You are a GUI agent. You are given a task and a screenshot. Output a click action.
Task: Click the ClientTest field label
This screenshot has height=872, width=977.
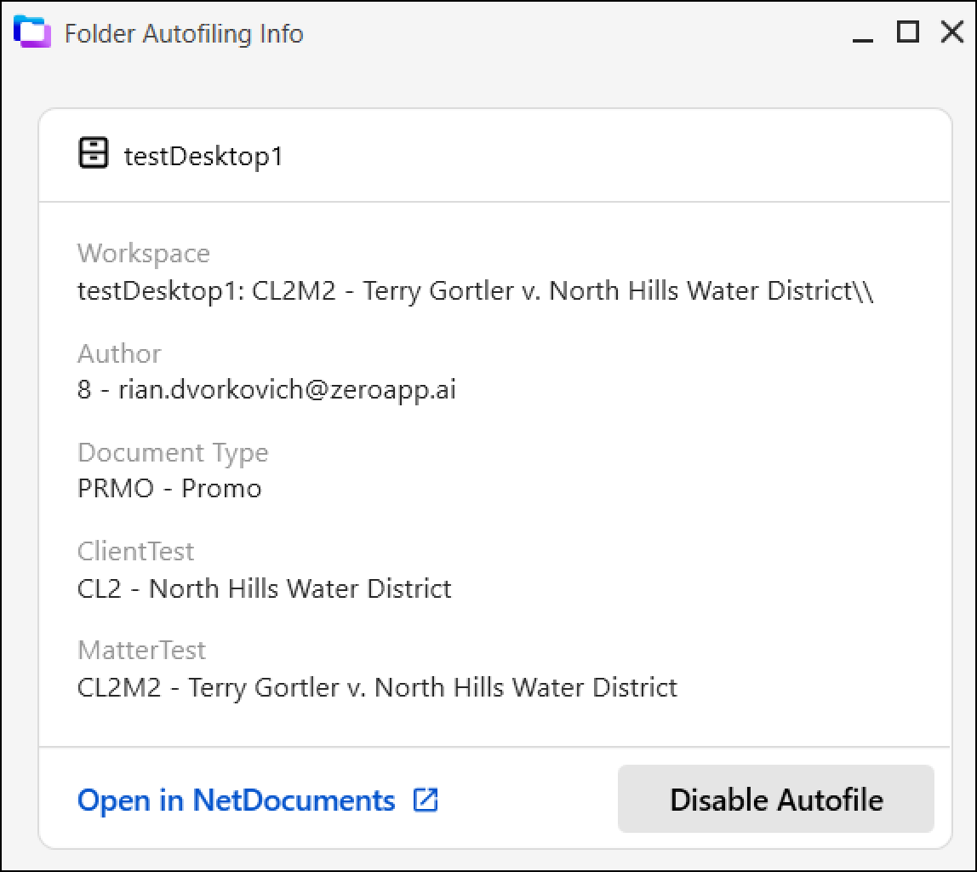135,552
